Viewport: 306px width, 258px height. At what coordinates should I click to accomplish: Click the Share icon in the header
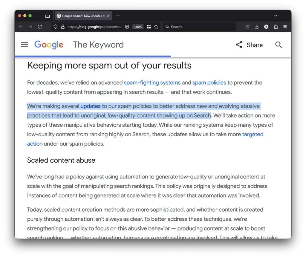tap(239, 45)
